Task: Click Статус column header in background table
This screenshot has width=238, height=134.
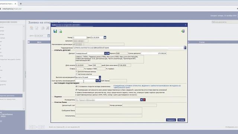Action: click(202, 42)
